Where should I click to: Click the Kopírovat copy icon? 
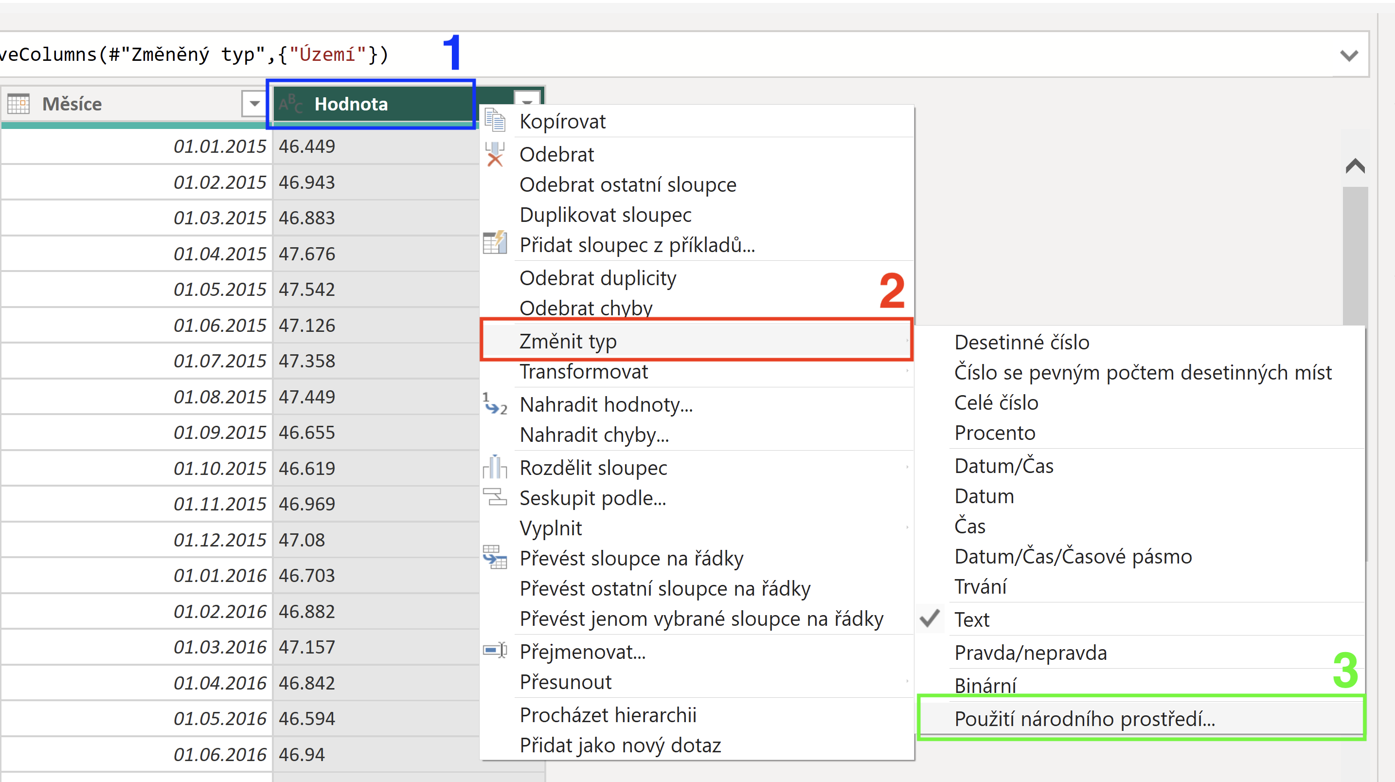[494, 120]
